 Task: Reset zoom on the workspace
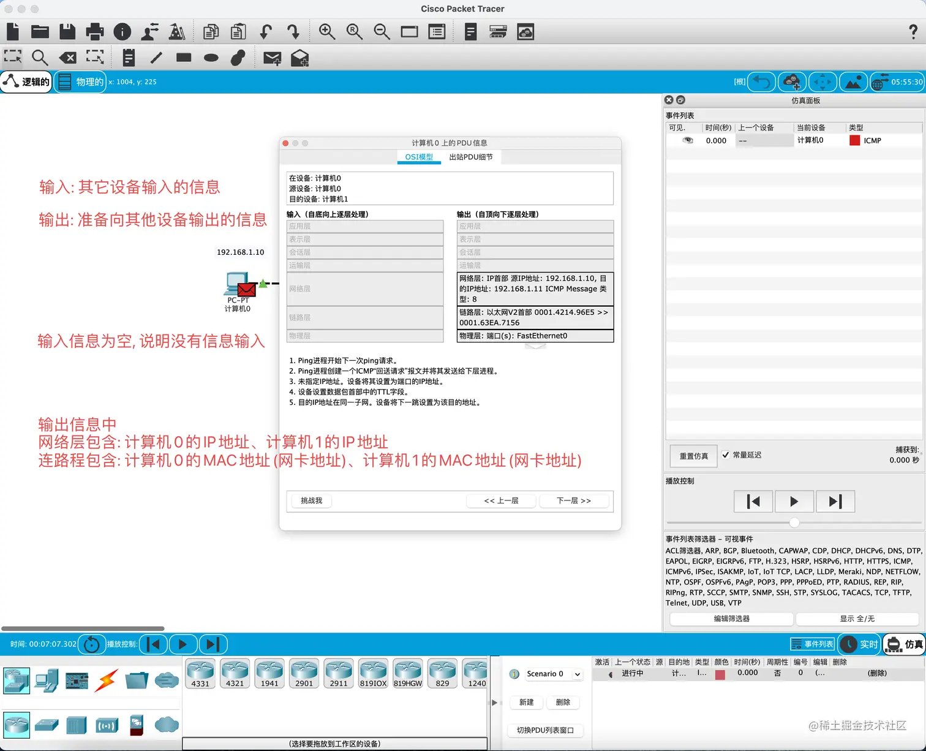[355, 31]
